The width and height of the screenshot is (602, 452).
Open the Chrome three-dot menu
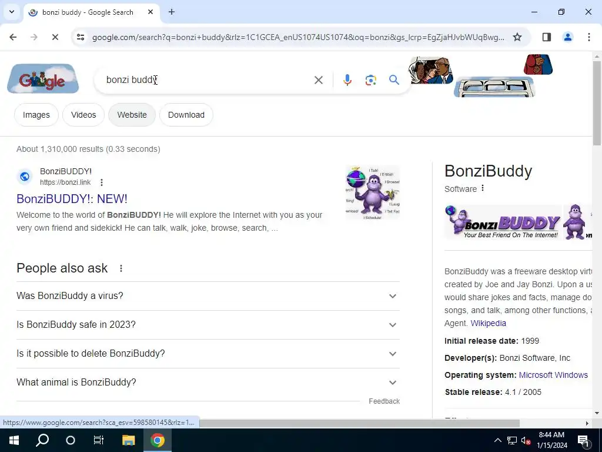pyautogui.click(x=588, y=37)
